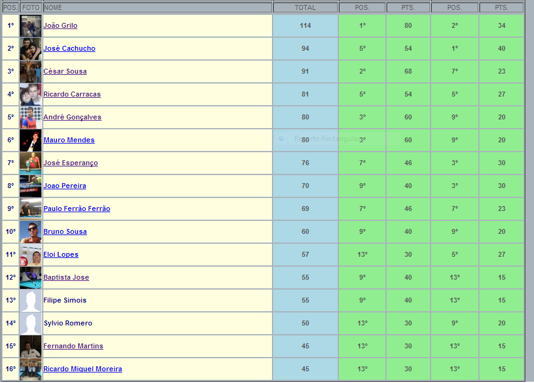Select Ricardo Carracas name link

point(72,95)
